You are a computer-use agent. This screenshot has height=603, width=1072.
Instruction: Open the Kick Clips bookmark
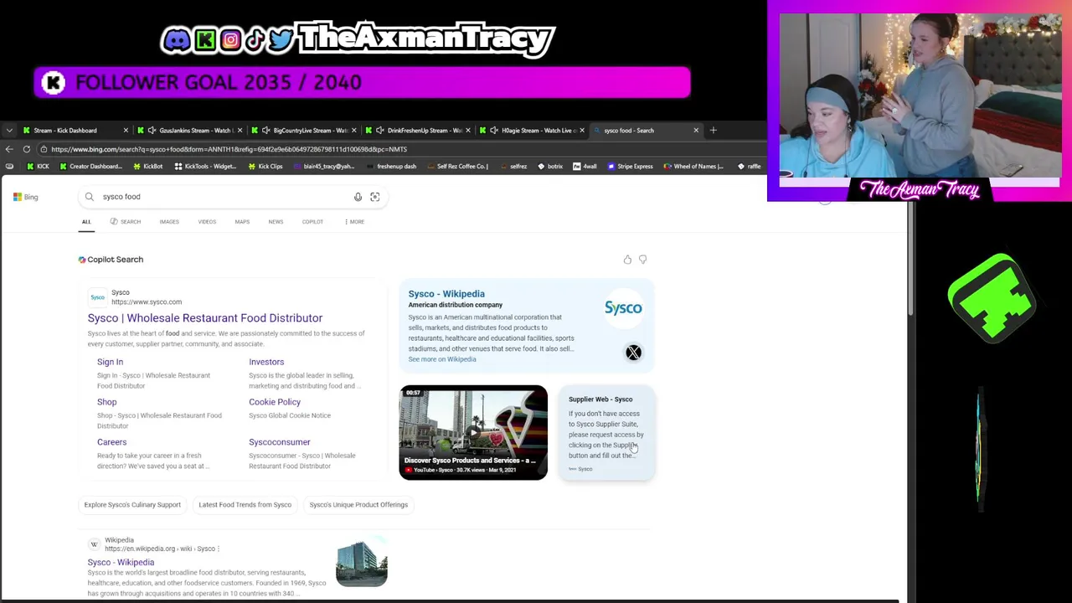(265, 166)
